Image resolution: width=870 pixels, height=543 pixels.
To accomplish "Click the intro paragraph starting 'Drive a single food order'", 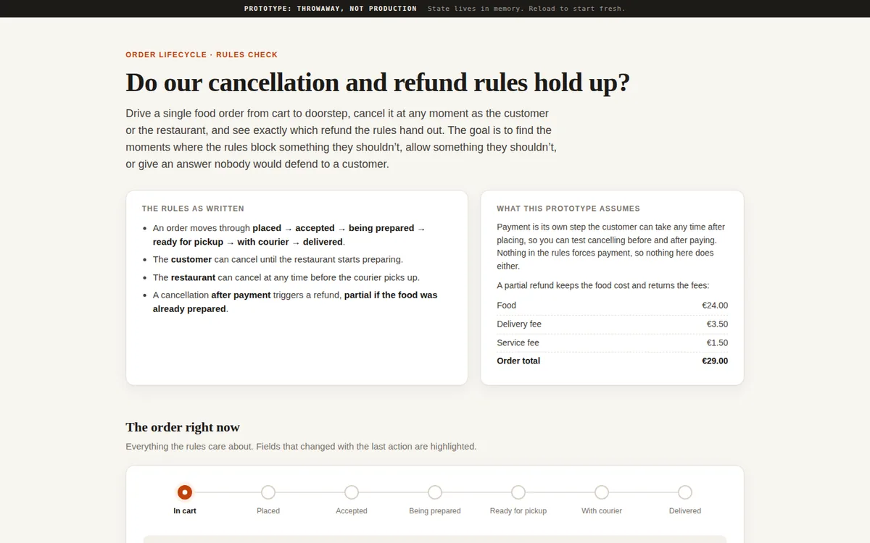I will point(341,139).
